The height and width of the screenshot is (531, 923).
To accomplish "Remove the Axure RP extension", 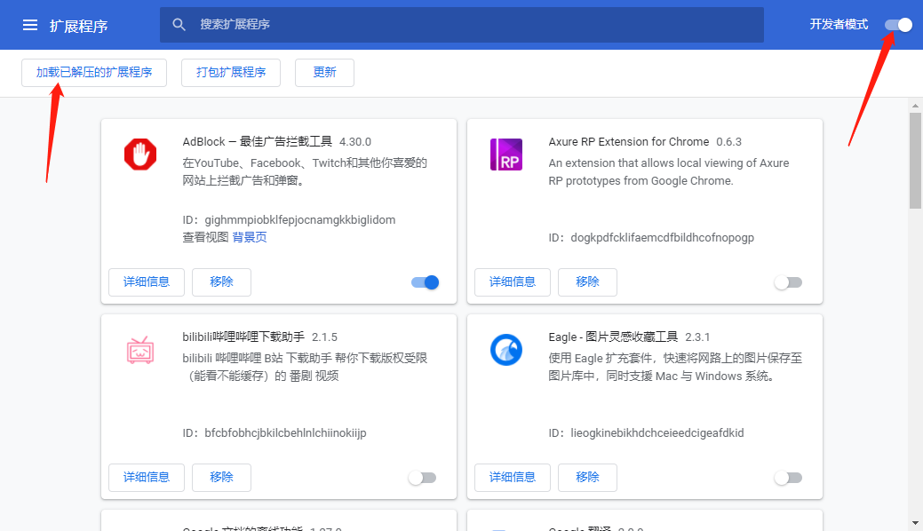I will [587, 282].
